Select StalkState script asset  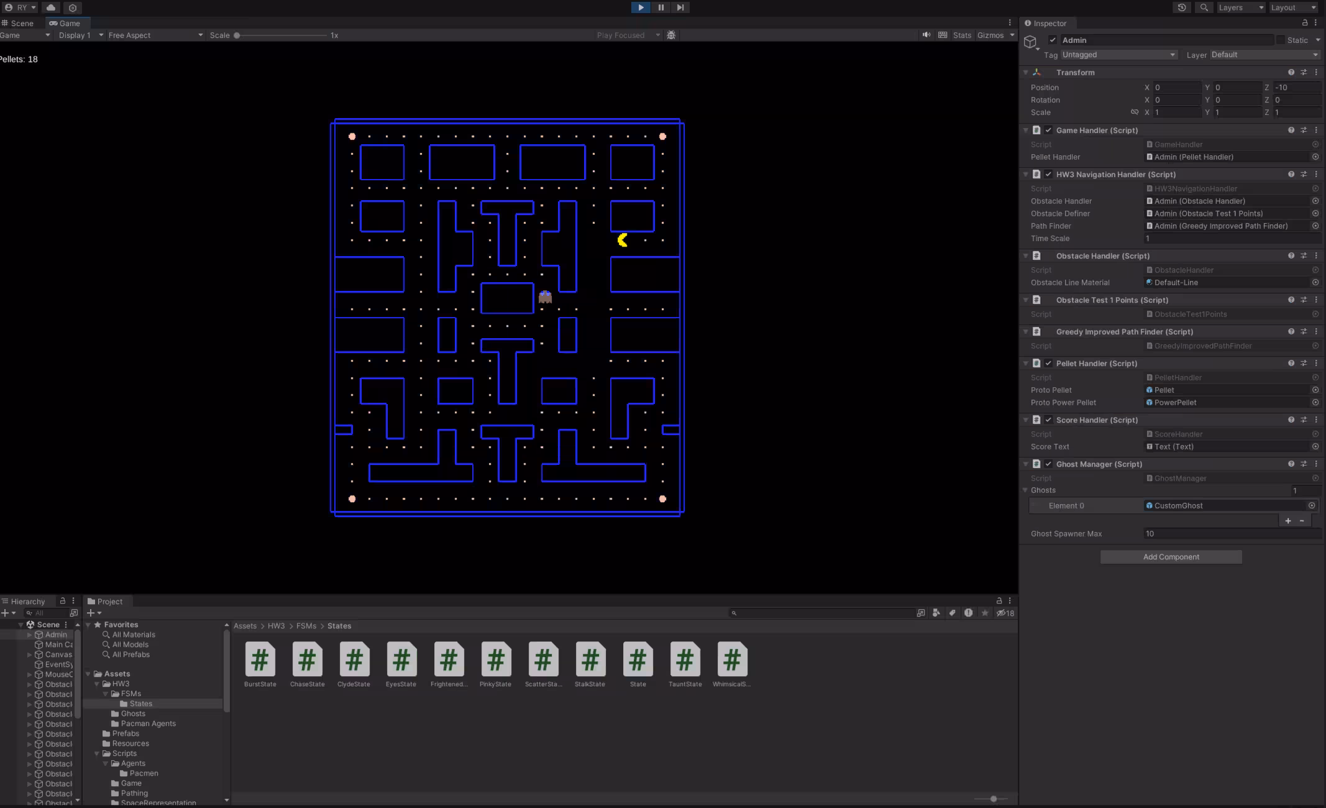[x=590, y=664]
